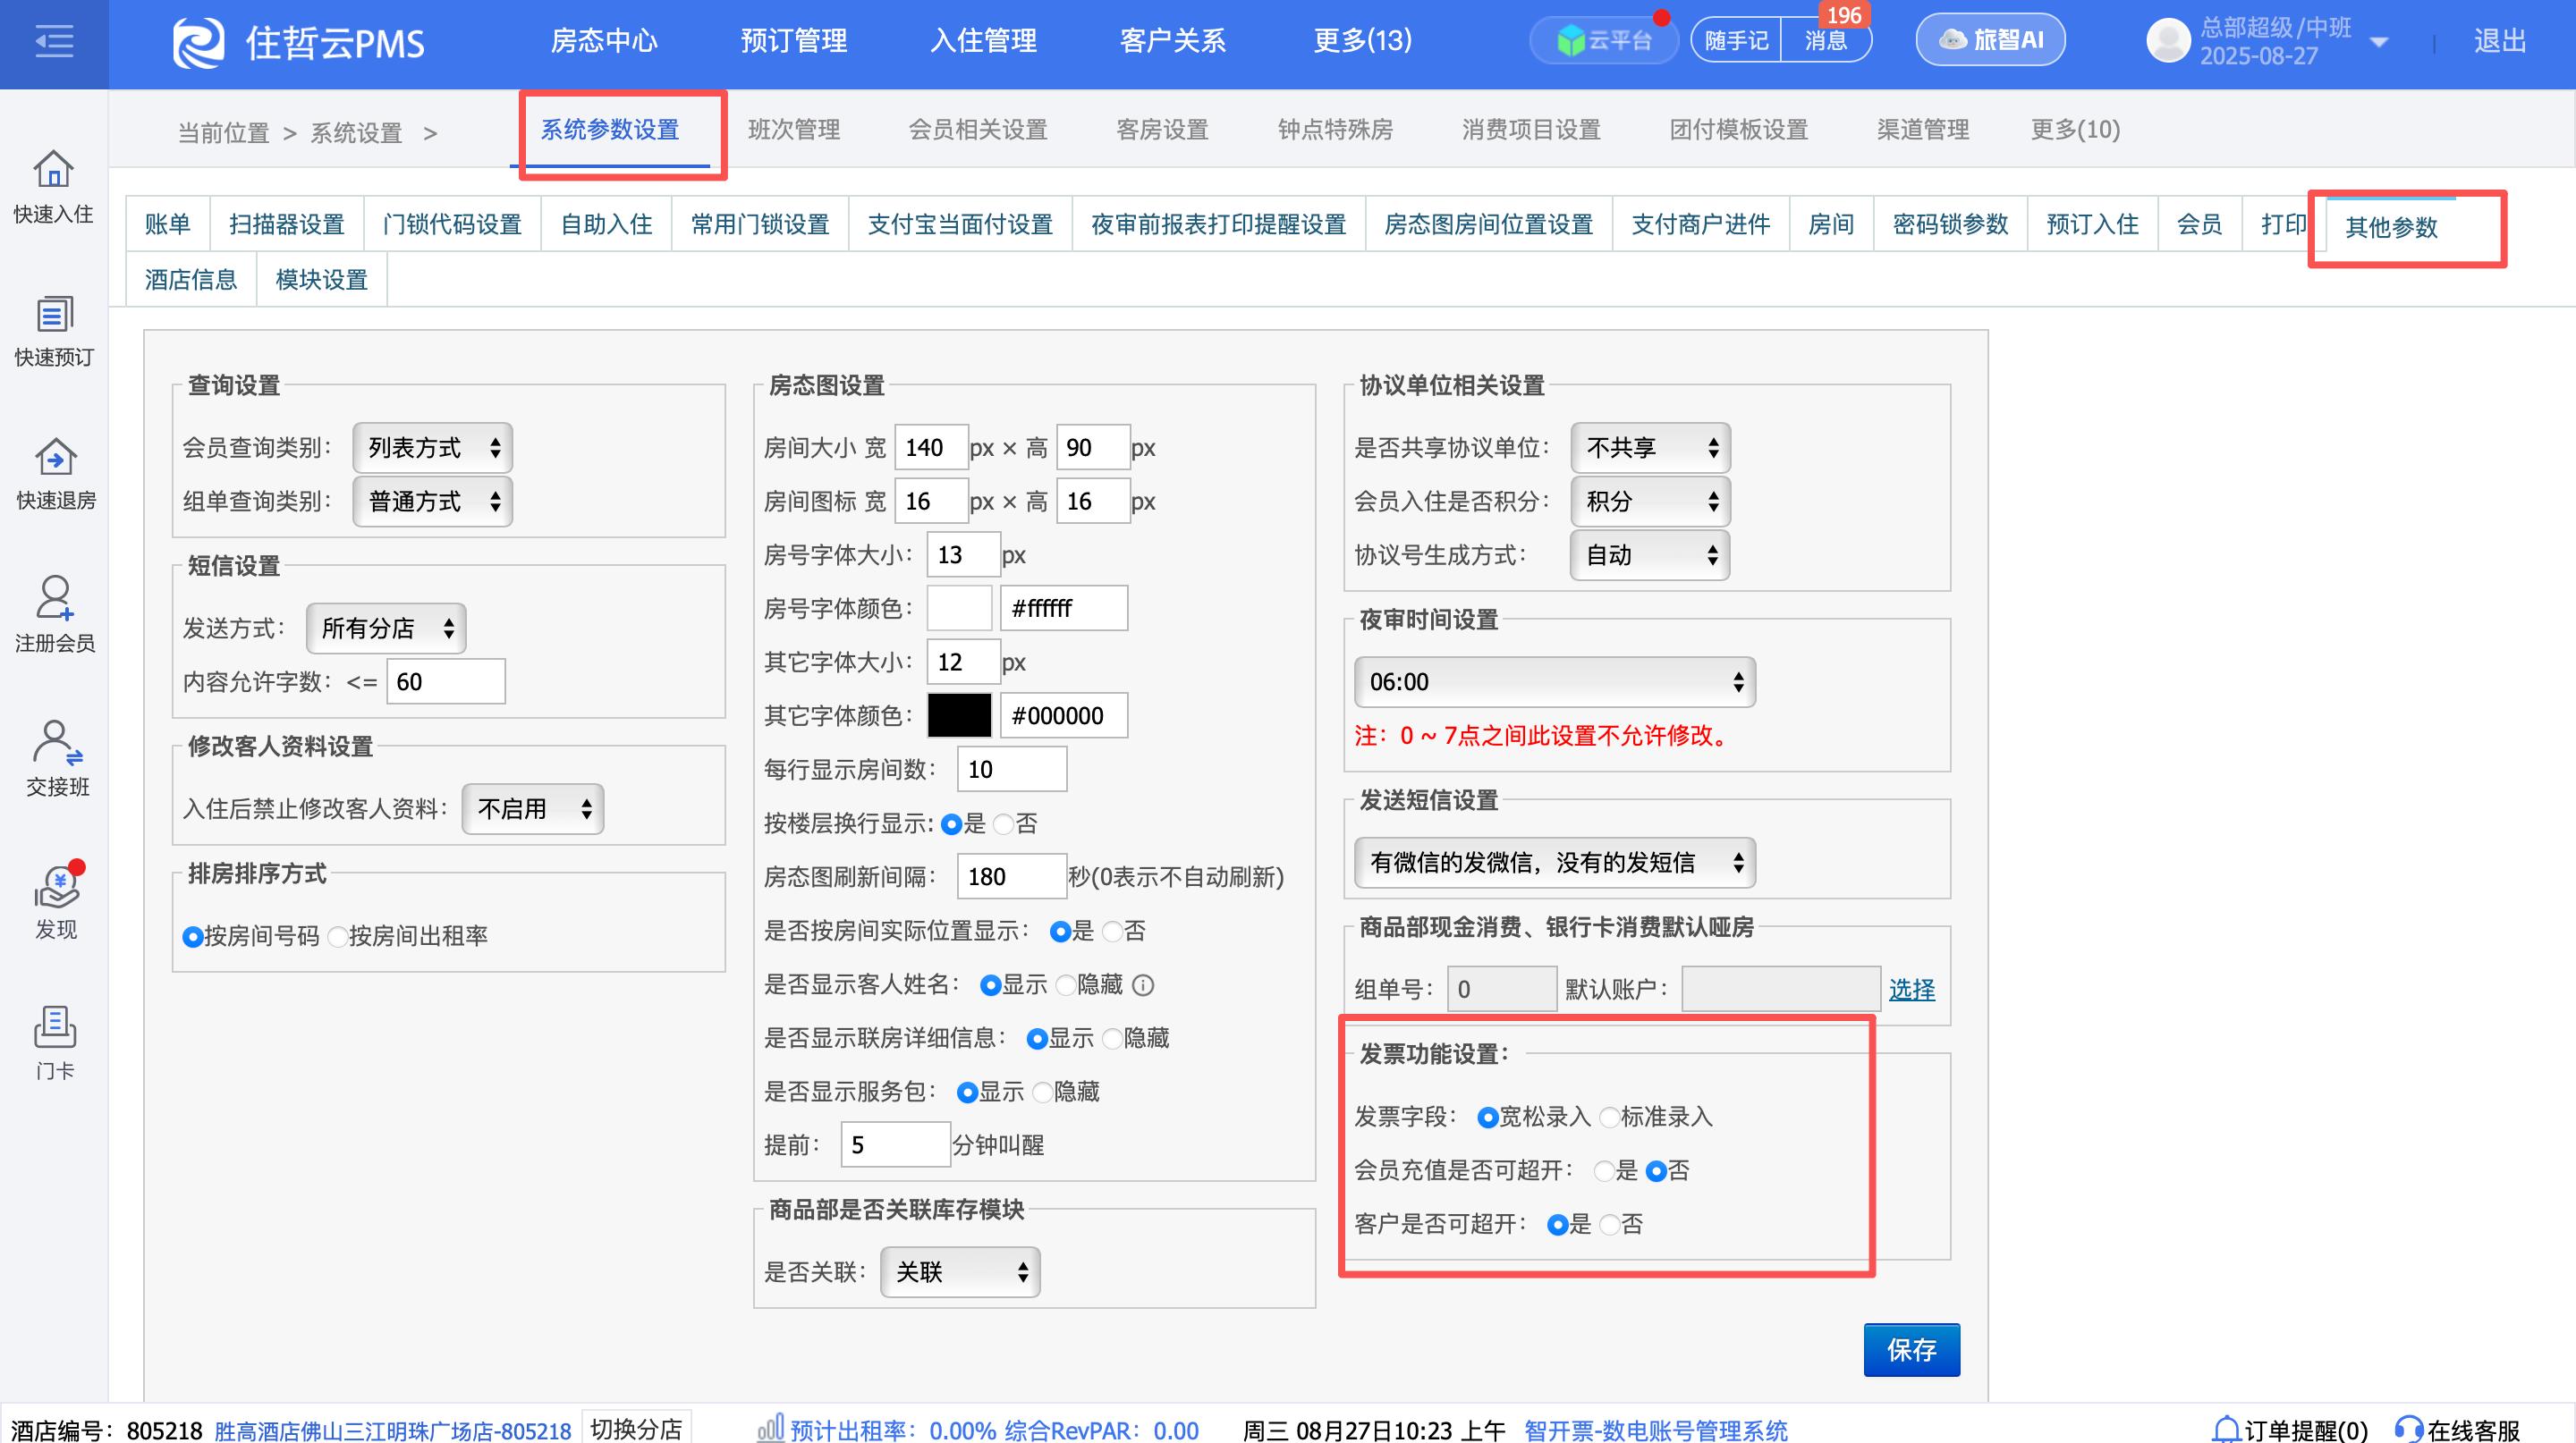Click 房号字体颜色 white swatch
Viewport: 2576px width, 1443px height.
click(x=959, y=609)
